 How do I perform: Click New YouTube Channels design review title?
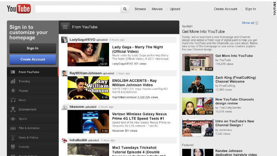click(x=235, y=101)
